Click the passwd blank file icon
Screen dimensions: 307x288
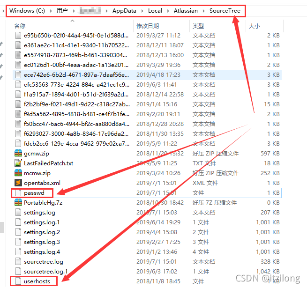click(x=18, y=193)
